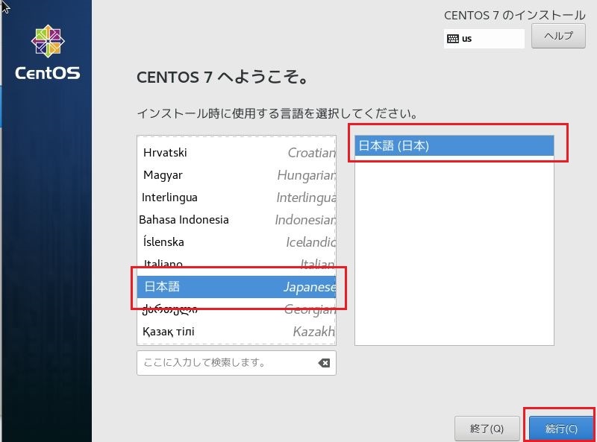Select Interlingua language row
The image size is (597, 442).
click(x=237, y=198)
